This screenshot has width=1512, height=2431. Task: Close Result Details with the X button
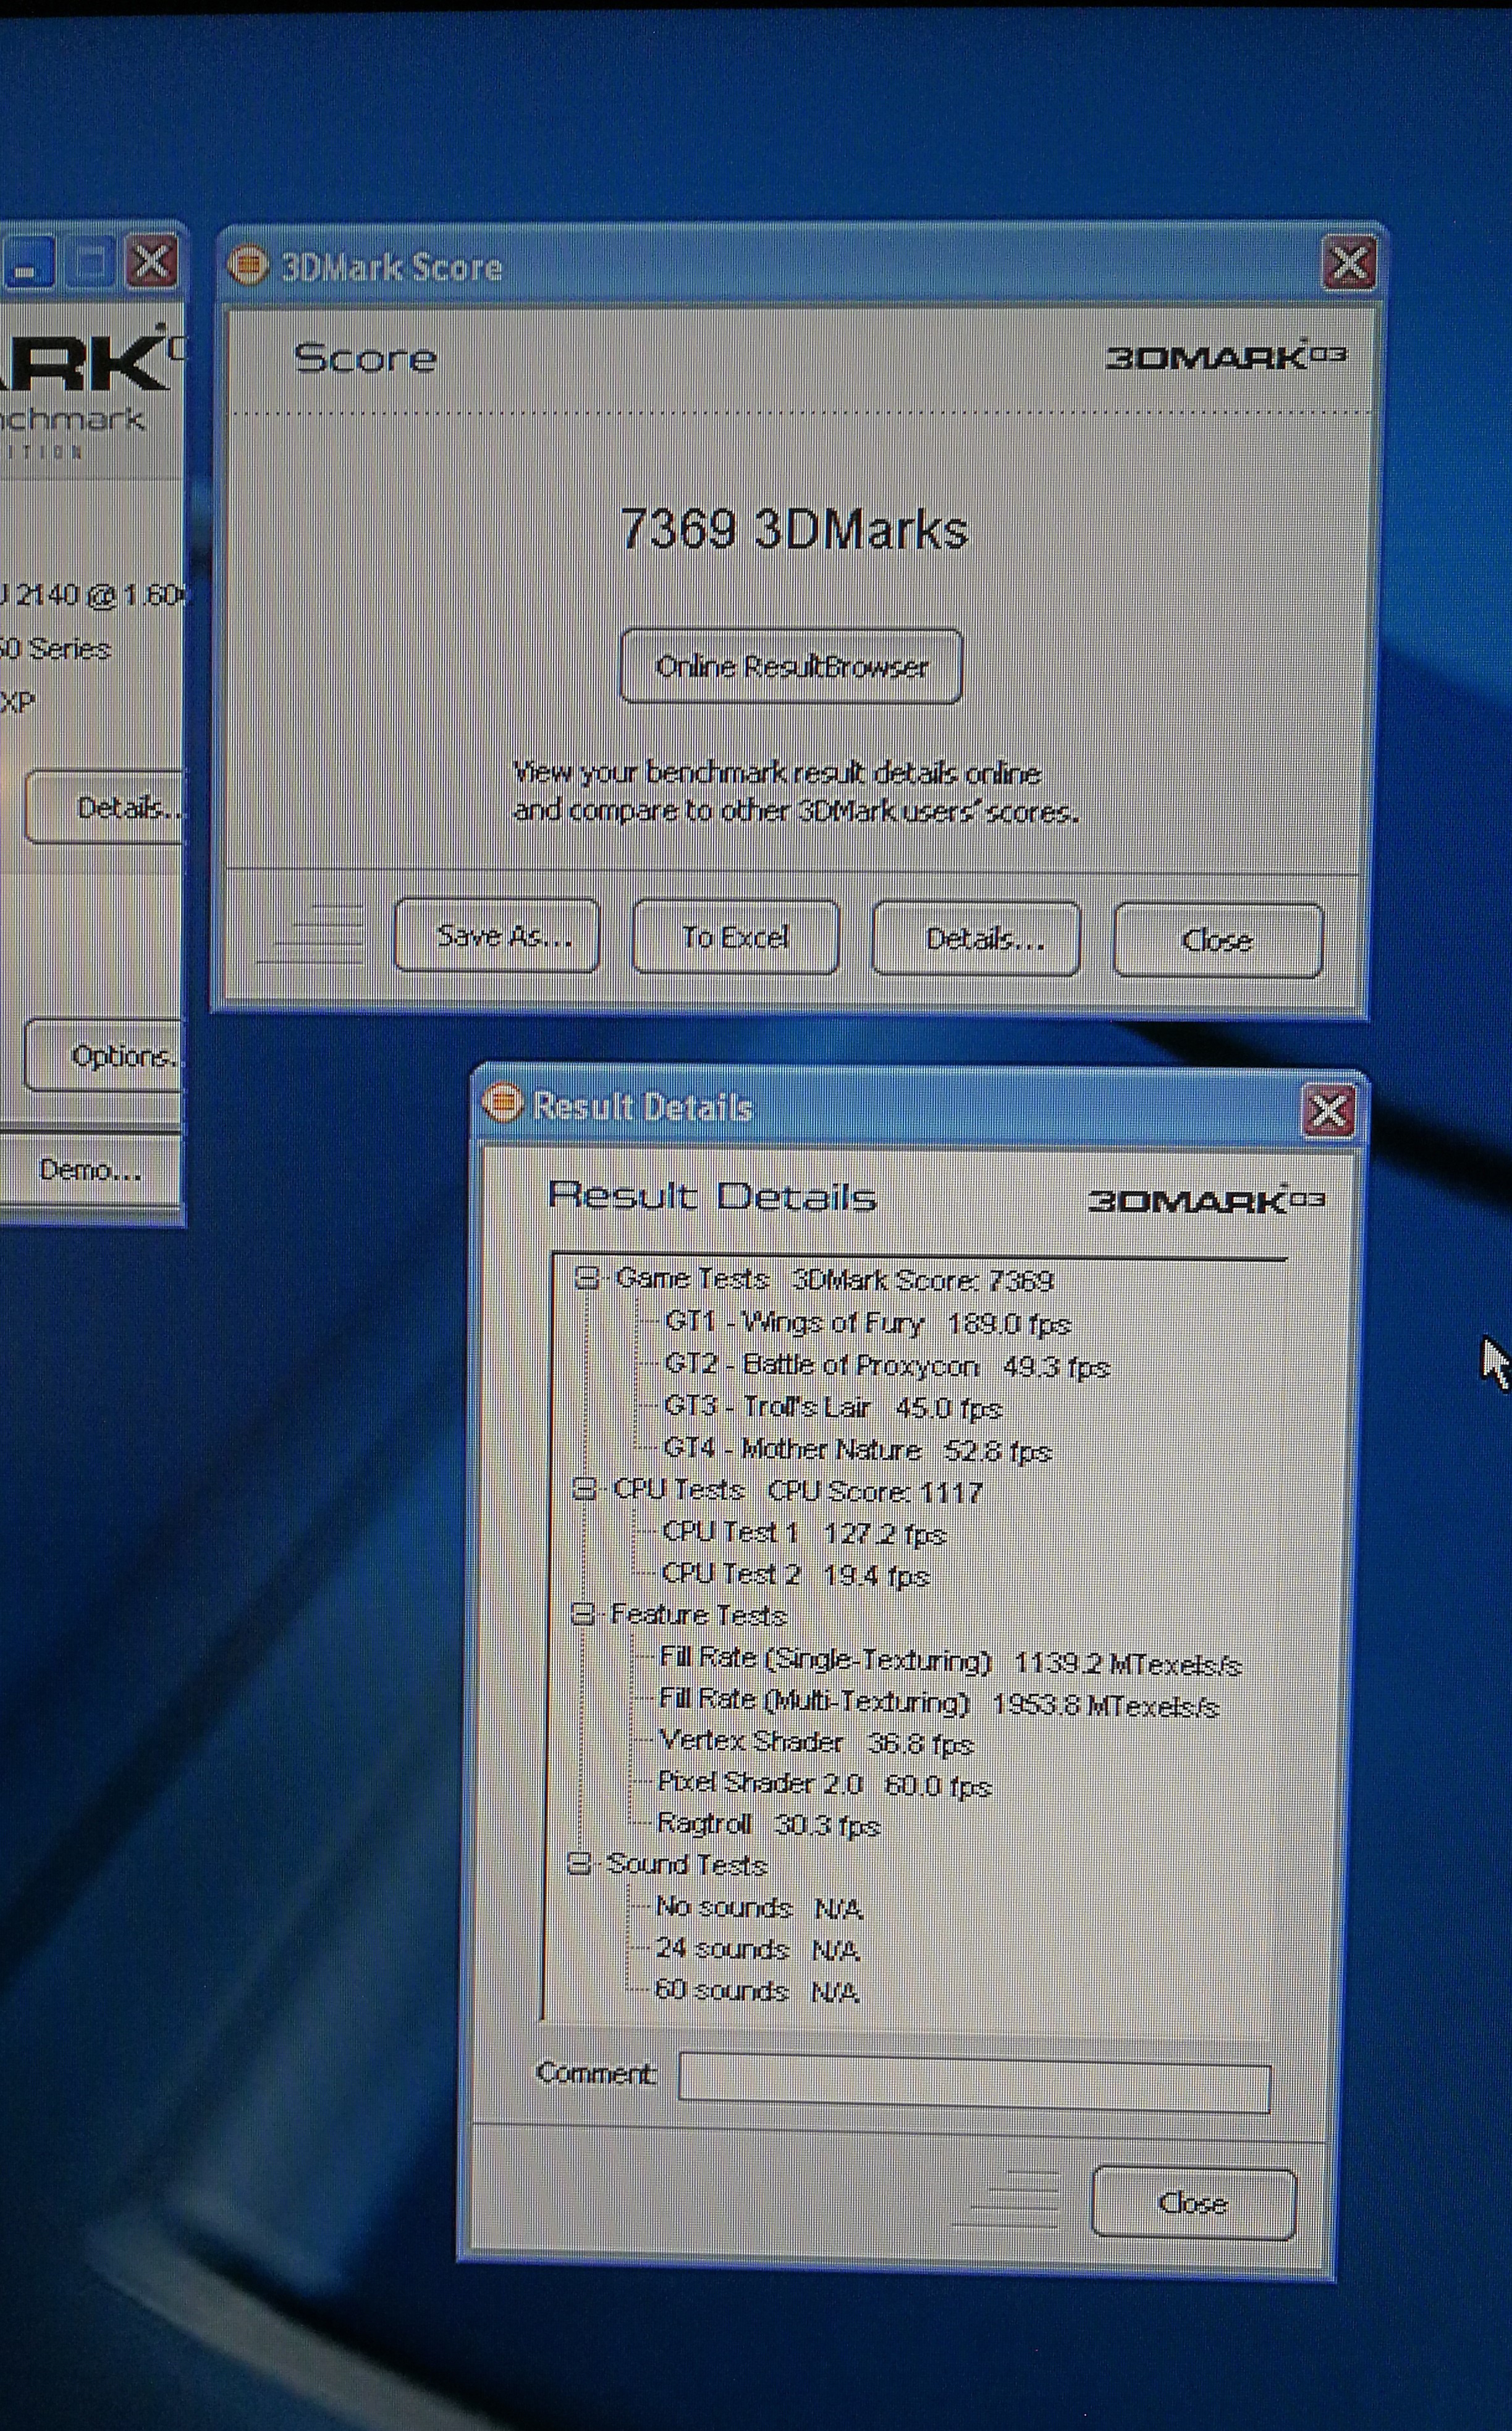click(x=1328, y=1111)
